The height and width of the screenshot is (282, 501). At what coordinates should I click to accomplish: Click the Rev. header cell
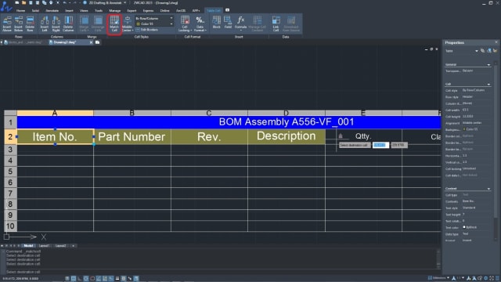tap(209, 137)
